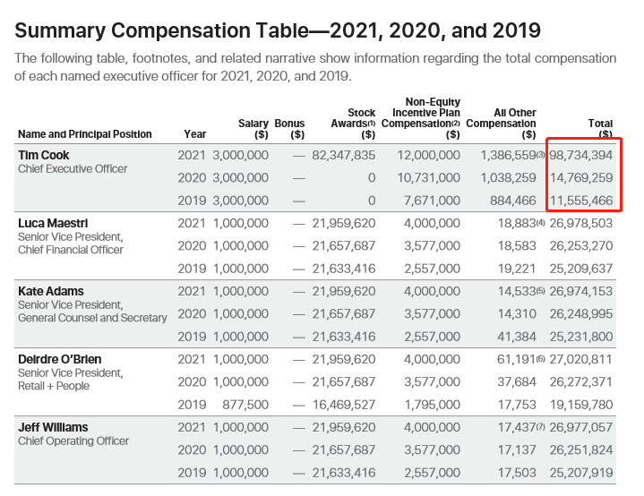Screen dimensions: 644x496
Task: Click incentive value 10,731,000
Action: [x=428, y=178]
